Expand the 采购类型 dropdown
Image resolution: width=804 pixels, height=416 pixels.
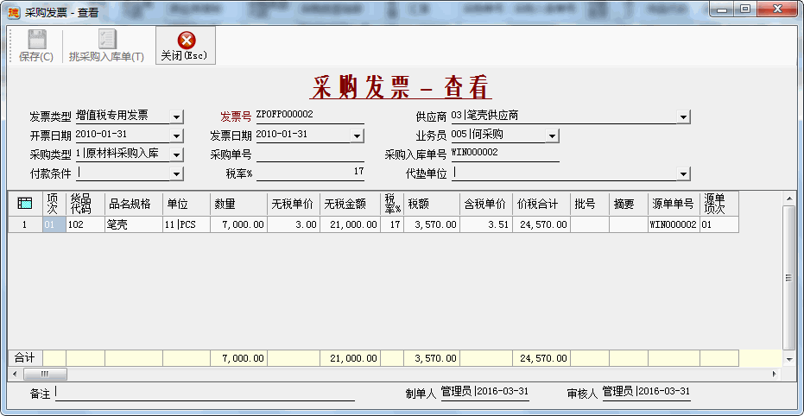176,154
